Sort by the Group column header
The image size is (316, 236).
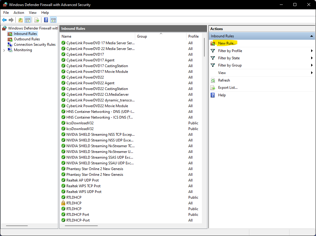point(161,36)
